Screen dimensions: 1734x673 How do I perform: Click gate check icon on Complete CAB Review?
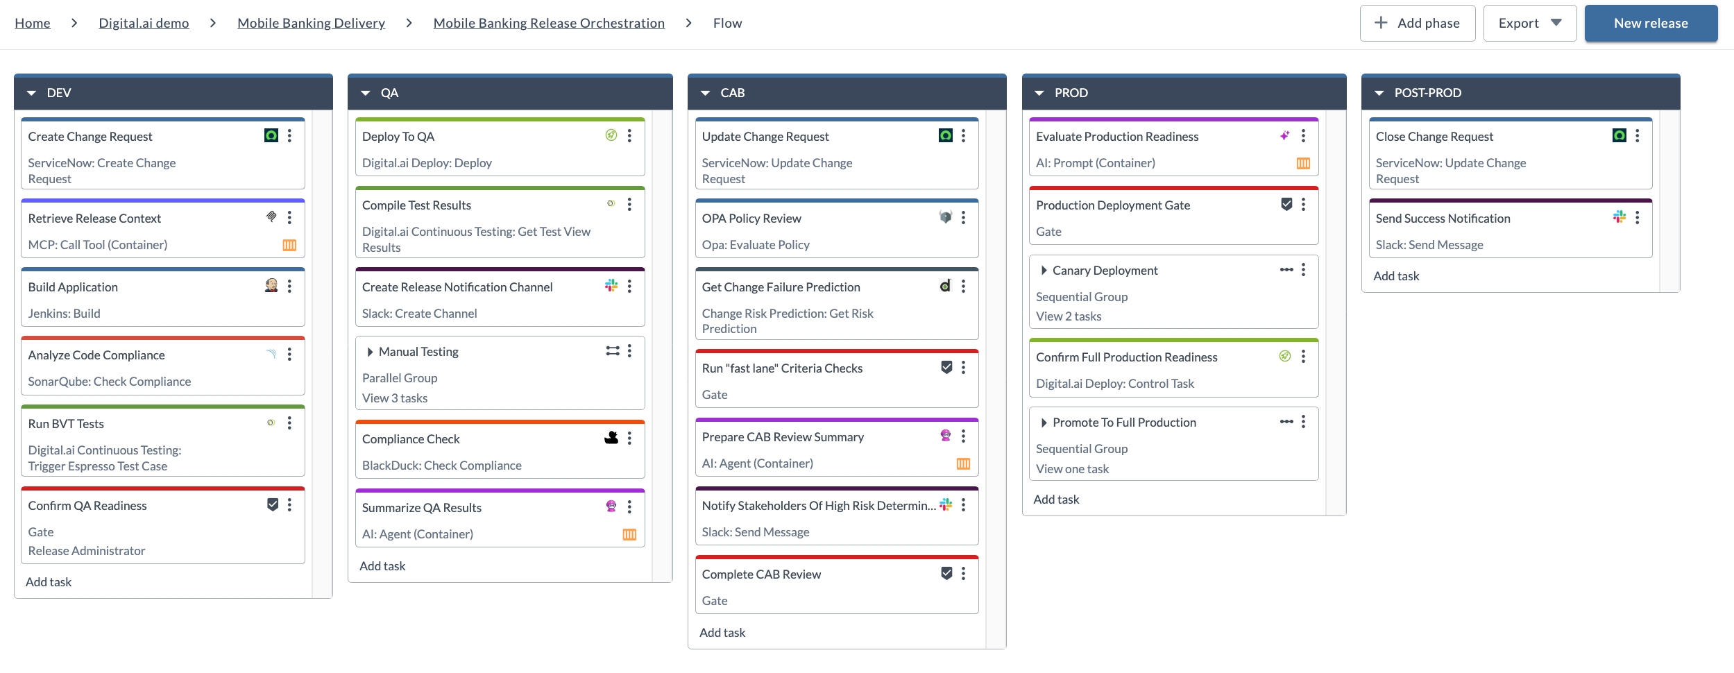coord(946,573)
